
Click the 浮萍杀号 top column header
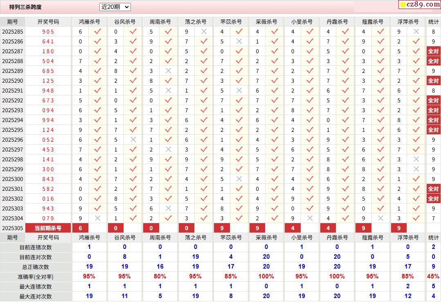pos(408,22)
